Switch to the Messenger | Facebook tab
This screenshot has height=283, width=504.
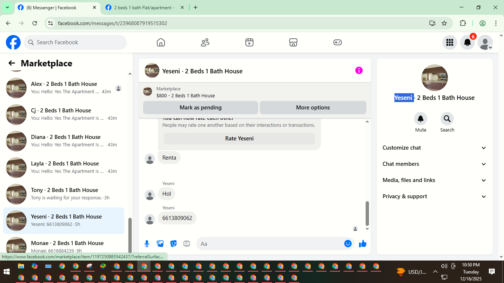(57, 8)
